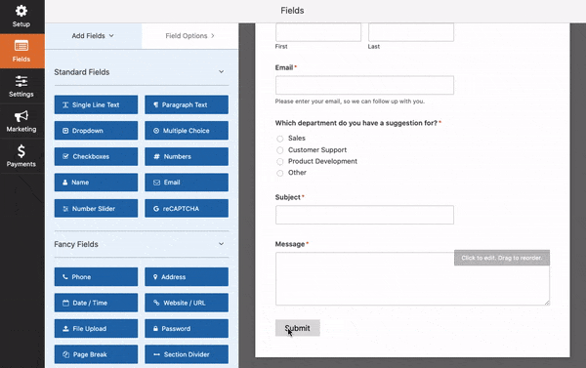Click the email follow-up description text
Screen dimensions: 586x368
[350, 102]
